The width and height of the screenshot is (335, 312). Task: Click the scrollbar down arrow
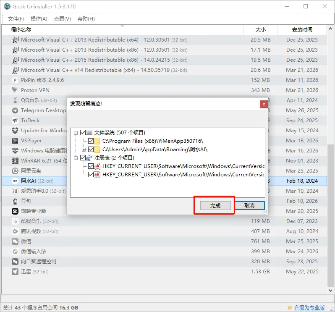(330, 291)
